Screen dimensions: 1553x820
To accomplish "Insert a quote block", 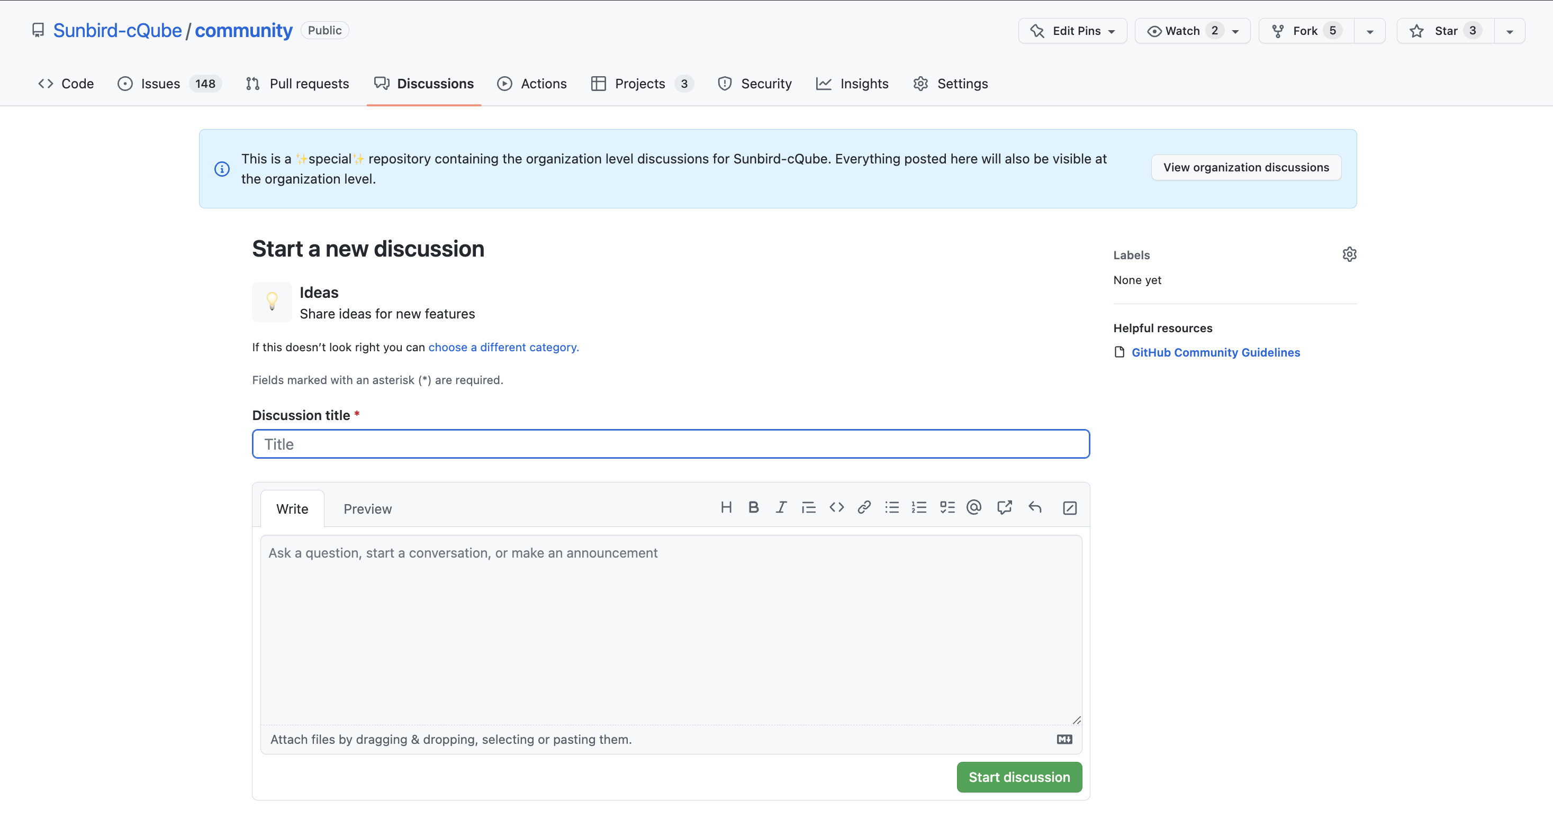I will (808, 507).
